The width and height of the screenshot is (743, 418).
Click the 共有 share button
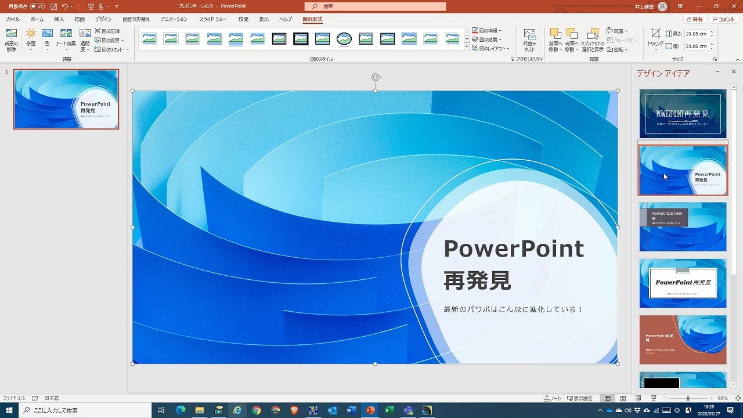tap(694, 19)
